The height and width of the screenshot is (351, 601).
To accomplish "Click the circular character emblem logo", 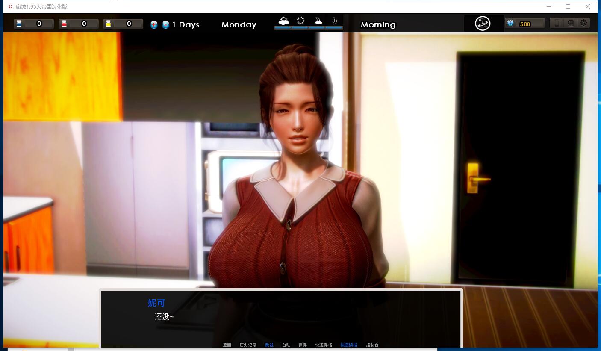I will tap(482, 23).
